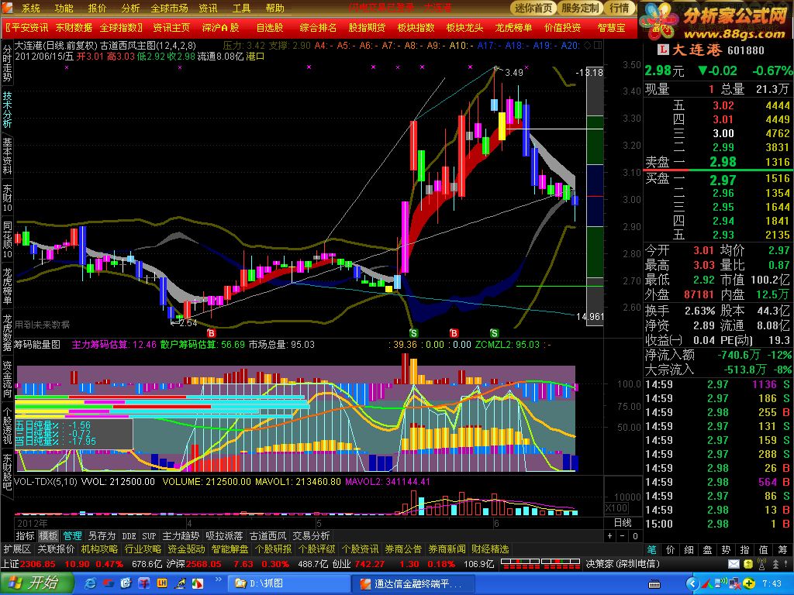
Task: Open 板块龙头 in the red toolbar
Action: (x=465, y=27)
